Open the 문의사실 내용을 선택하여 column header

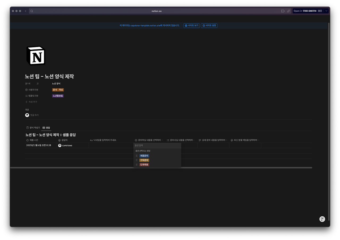(181, 140)
